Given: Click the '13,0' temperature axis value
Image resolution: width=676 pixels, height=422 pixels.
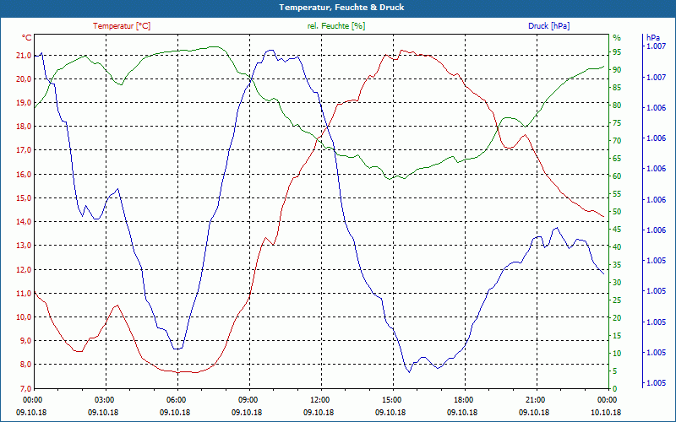Looking at the screenshot, I should tap(24, 246).
